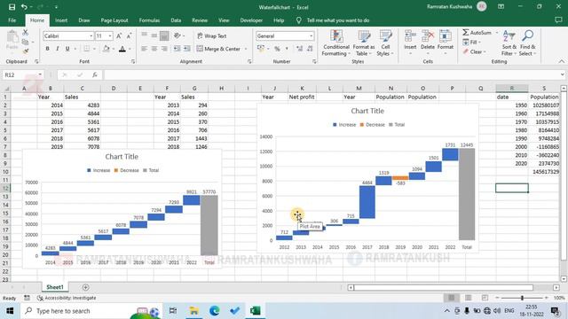Click Accessibility: Investigate in status bar
The height and width of the screenshot is (319, 568).
coord(67,298)
